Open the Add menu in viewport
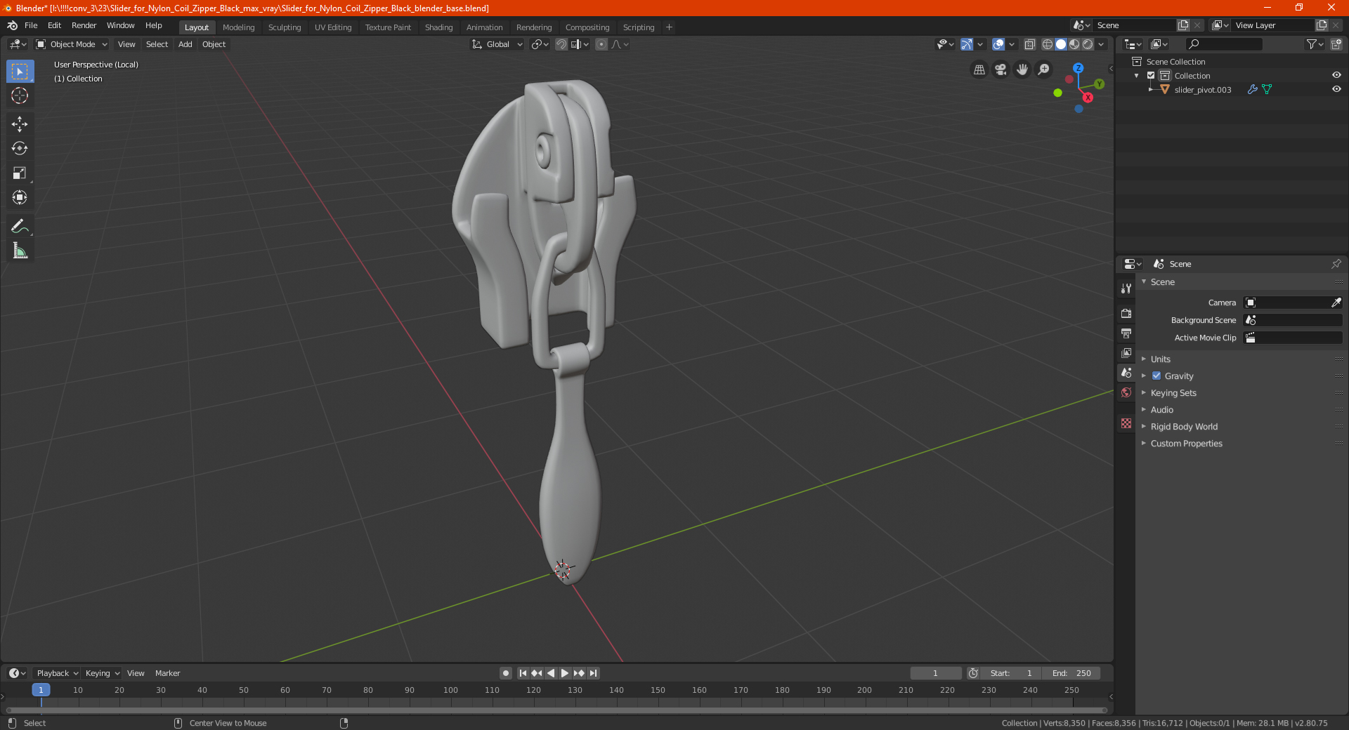This screenshot has height=730, width=1349. [x=185, y=44]
